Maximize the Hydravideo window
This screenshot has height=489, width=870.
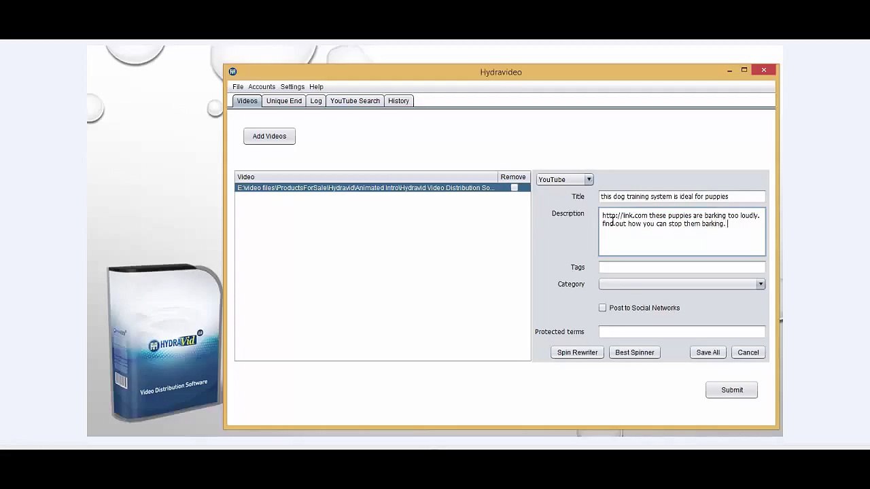pos(744,71)
